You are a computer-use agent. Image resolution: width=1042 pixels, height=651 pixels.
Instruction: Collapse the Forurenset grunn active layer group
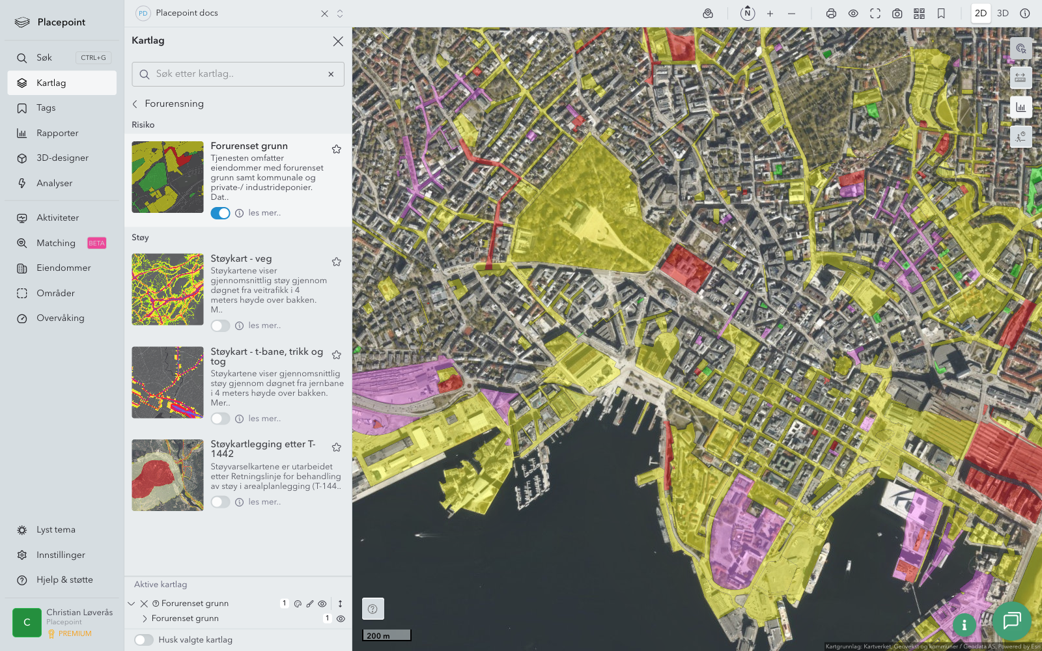[132, 603]
